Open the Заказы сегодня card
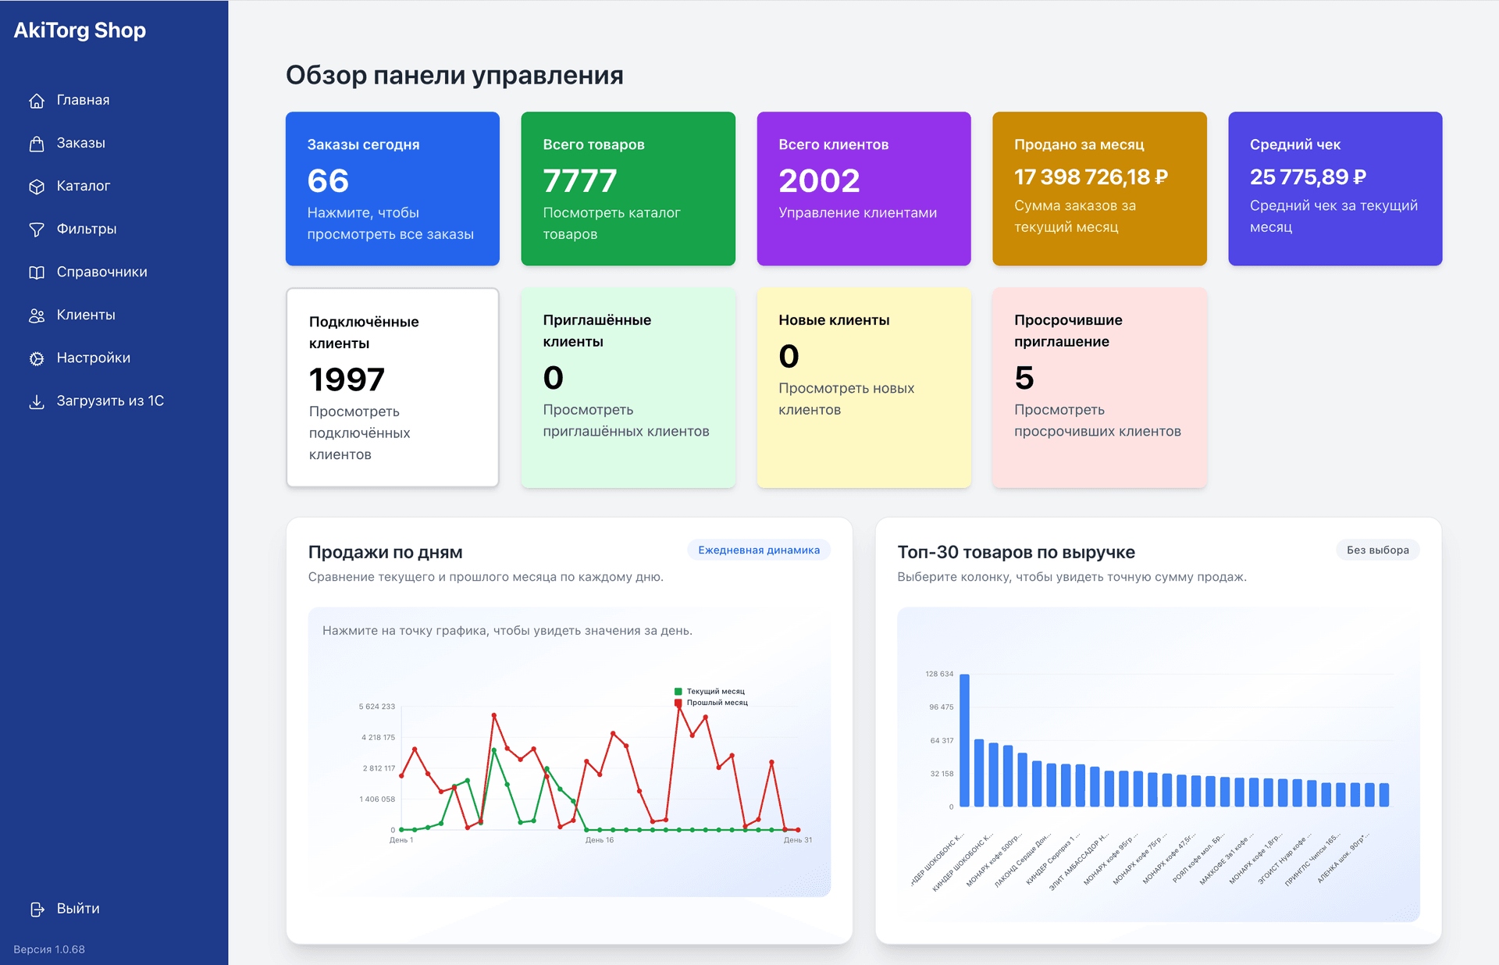This screenshot has width=1499, height=965. coord(393,189)
